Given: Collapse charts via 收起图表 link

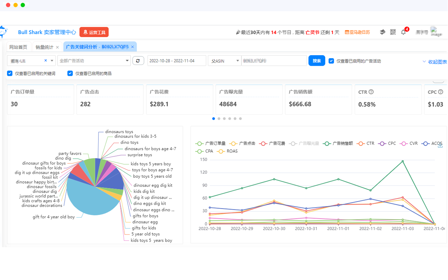Looking at the screenshot, I should point(435,62).
